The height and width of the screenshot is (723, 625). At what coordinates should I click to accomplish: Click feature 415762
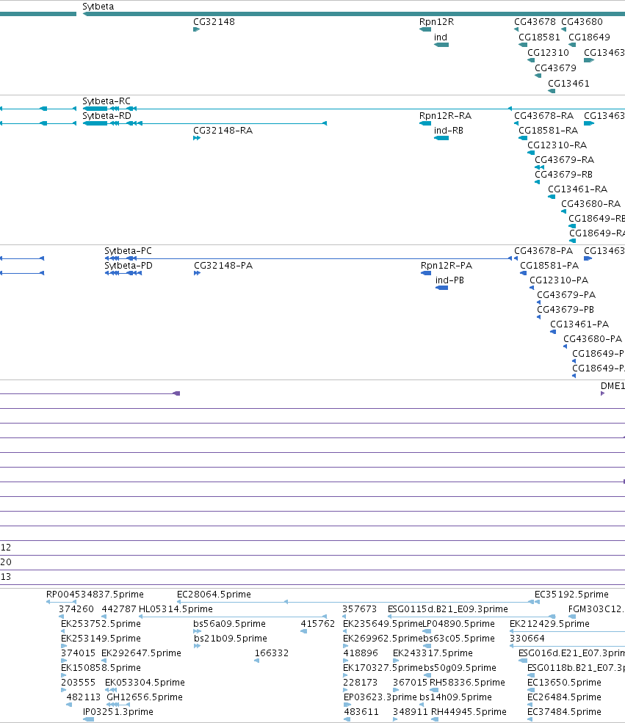(x=318, y=624)
